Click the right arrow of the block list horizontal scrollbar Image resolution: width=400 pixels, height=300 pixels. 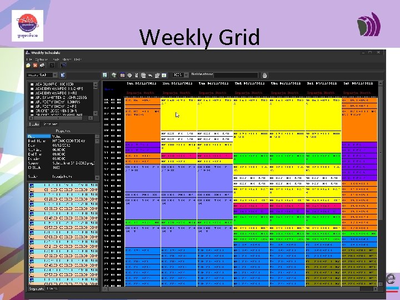pyautogui.click(x=91, y=118)
